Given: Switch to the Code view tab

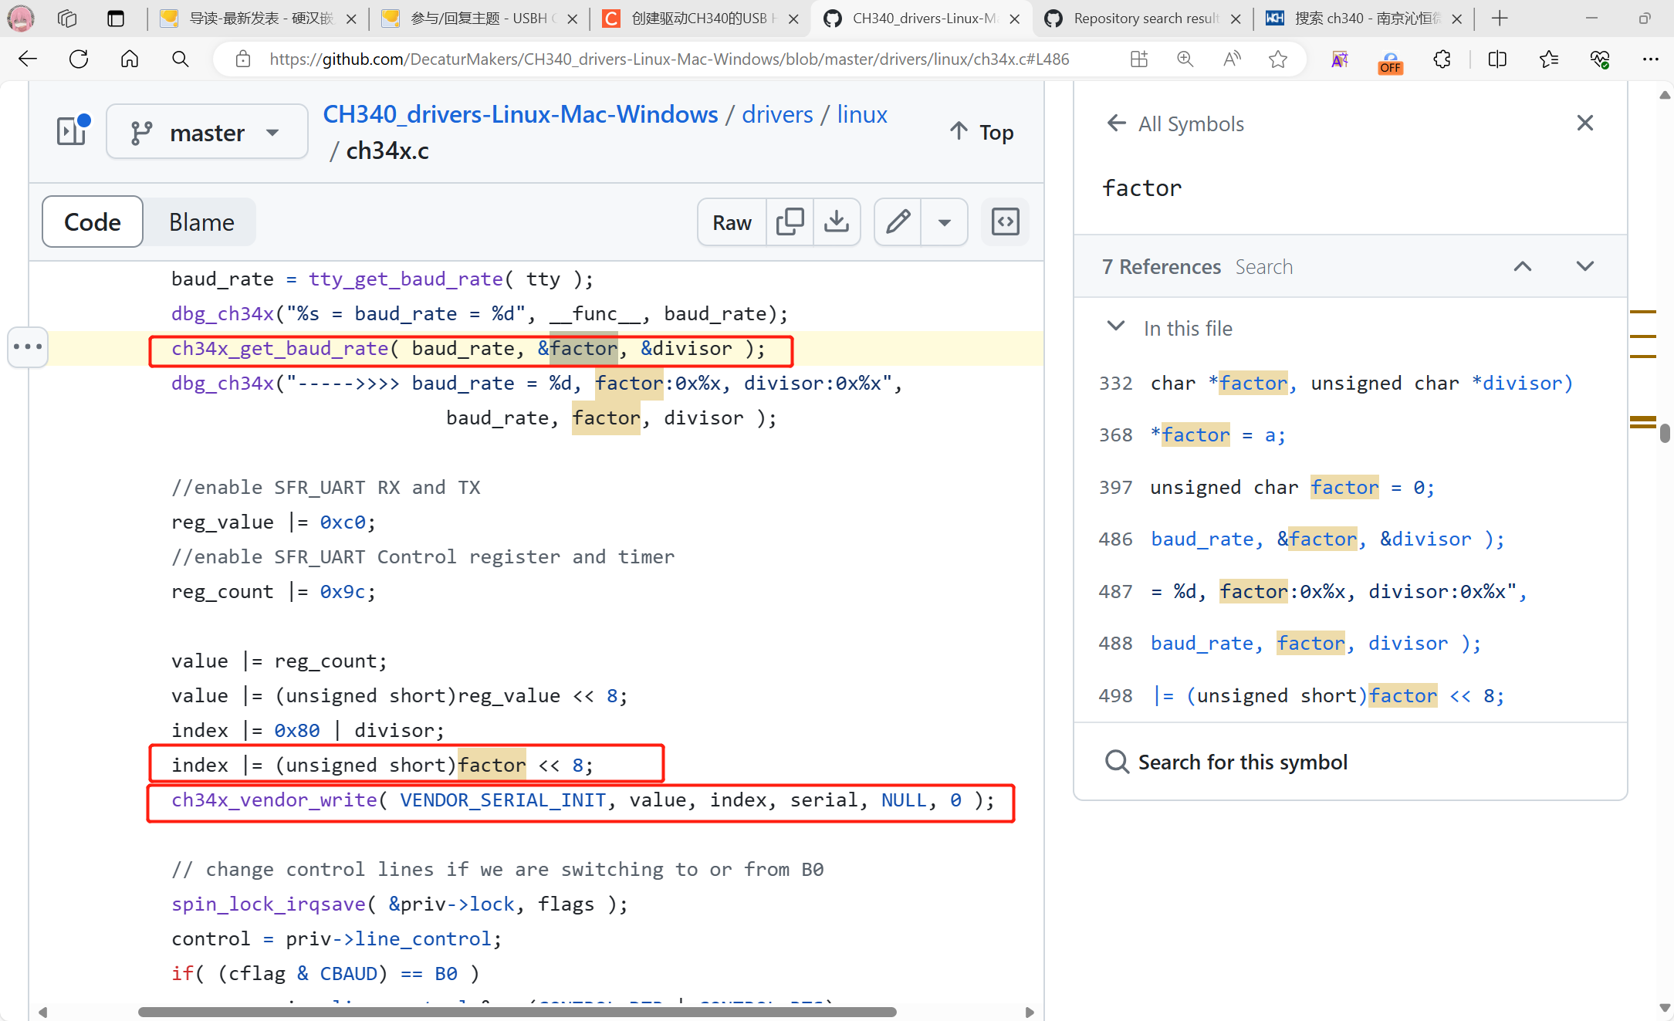Looking at the screenshot, I should 93,222.
